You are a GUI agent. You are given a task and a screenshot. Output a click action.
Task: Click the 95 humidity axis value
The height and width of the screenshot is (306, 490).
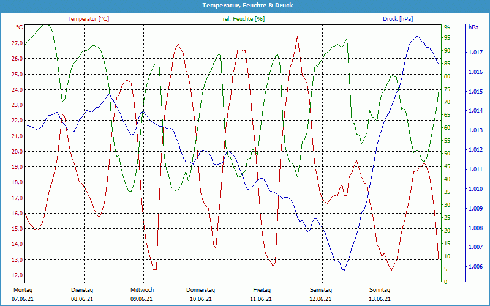point(447,38)
